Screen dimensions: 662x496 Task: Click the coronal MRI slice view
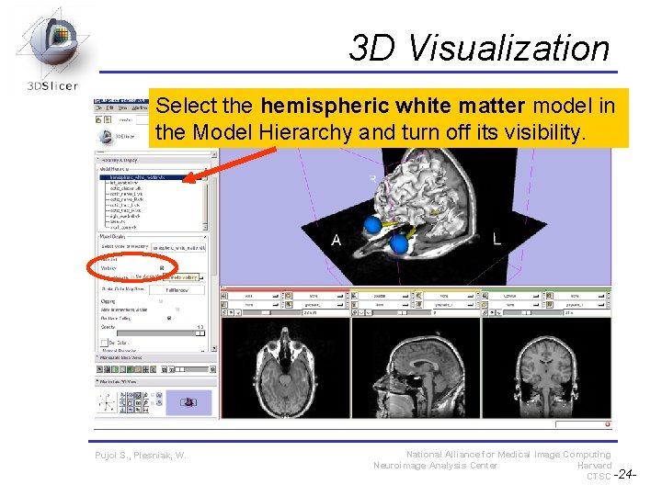click(x=546, y=367)
